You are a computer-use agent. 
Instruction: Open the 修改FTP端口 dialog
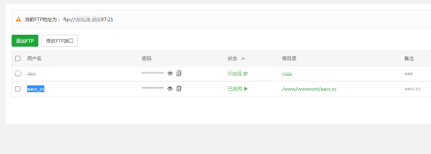(60, 41)
